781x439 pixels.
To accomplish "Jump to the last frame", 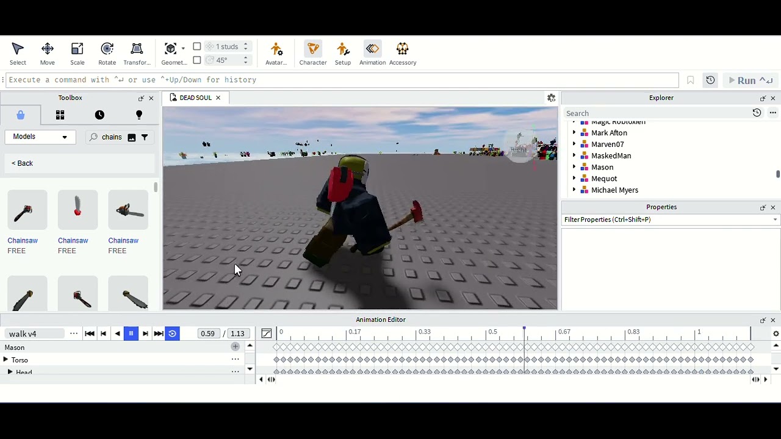I will [159, 334].
